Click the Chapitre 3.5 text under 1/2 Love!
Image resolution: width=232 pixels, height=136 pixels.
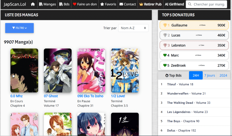[x=119, y=106]
